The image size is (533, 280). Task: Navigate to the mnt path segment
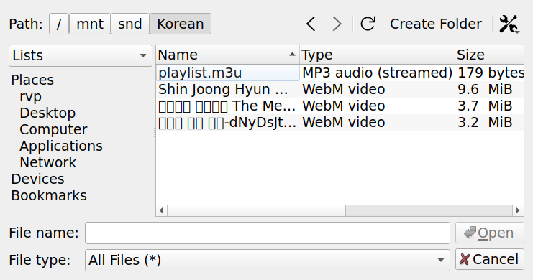[x=90, y=24]
